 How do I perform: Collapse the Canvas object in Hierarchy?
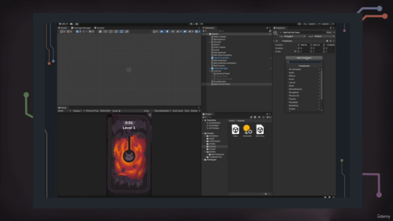click(210, 71)
